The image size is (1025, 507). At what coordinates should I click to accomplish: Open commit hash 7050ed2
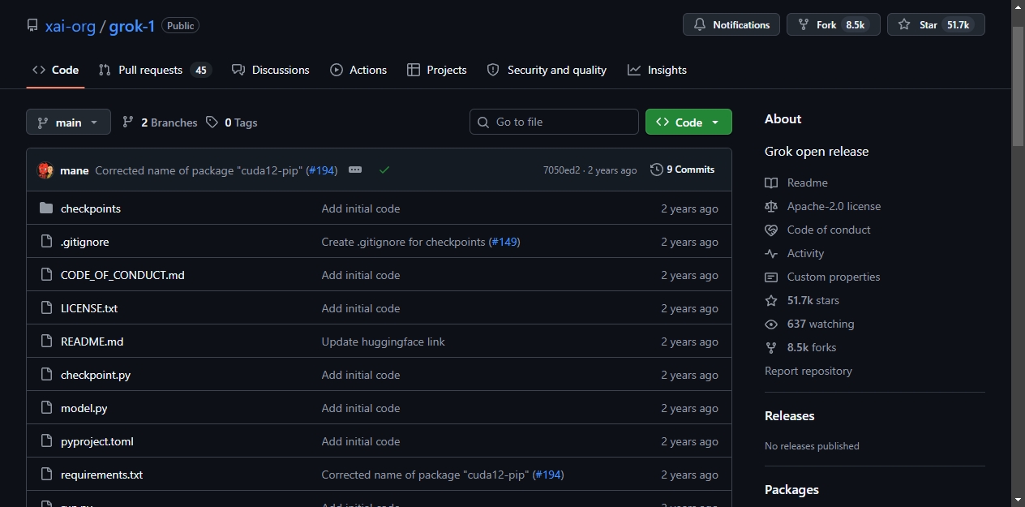click(x=562, y=170)
